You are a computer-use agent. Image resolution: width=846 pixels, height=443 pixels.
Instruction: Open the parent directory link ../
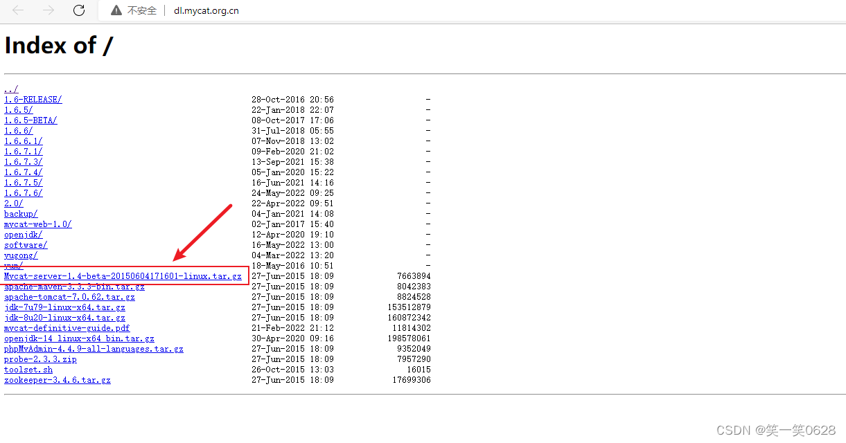coord(10,89)
